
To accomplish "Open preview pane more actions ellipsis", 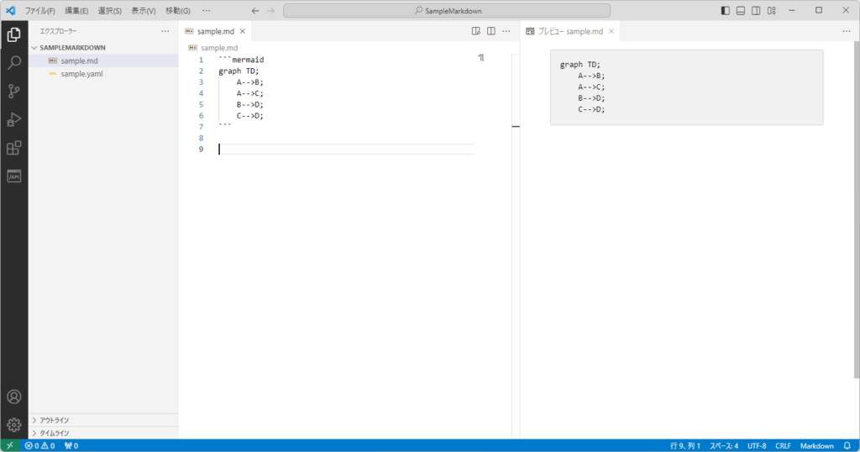I will 847,31.
